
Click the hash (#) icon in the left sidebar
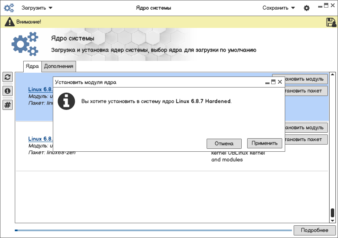pos(8,105)
